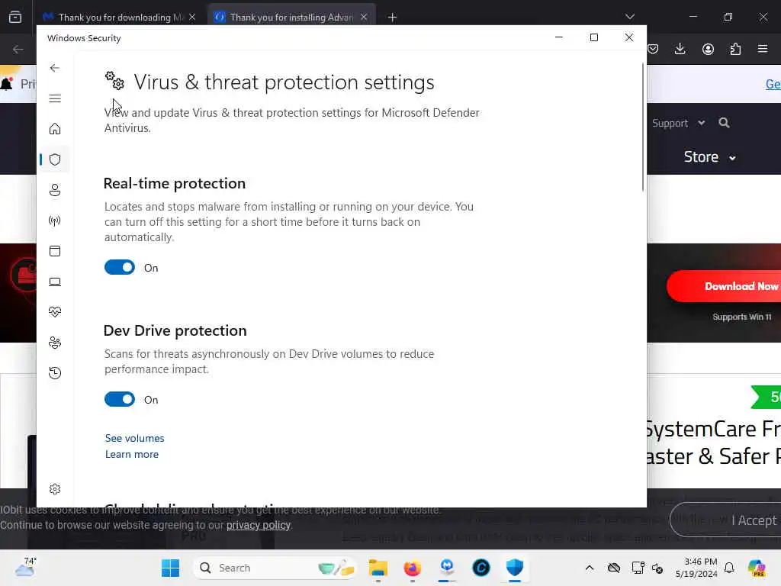Click the red Download Now button
Viewport: 781px width, 586px height.
pyautogui.click(x=725, y=286)
